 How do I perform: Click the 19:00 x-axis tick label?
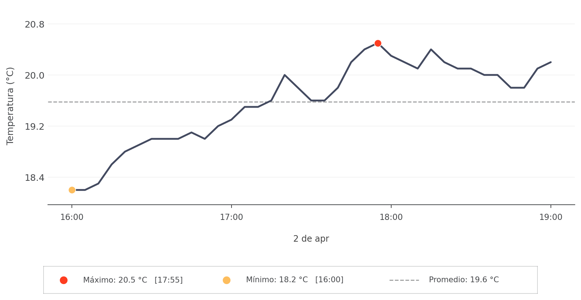(551, 217)
